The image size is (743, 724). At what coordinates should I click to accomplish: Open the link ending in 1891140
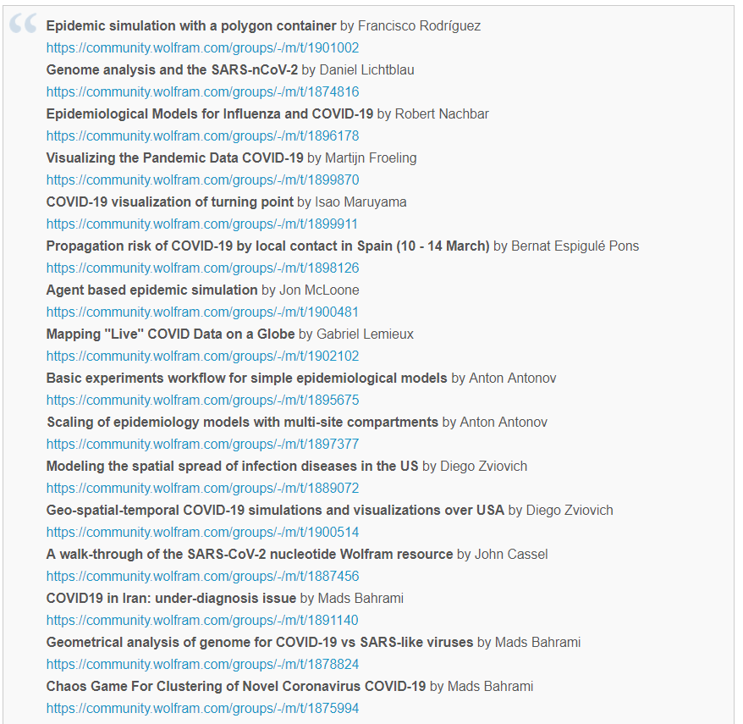(202, 621)
